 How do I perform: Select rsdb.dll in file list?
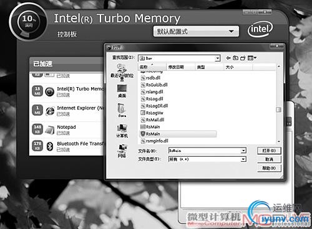pyautogui.click(x=150, y=78)
